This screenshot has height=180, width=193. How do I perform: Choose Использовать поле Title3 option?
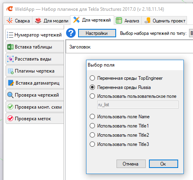pyautogui.click(x=92, y=144)
